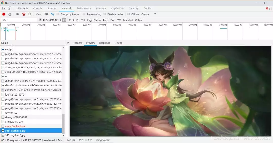Click the Chrome DevTools window icon

click(x=3, y=3)
